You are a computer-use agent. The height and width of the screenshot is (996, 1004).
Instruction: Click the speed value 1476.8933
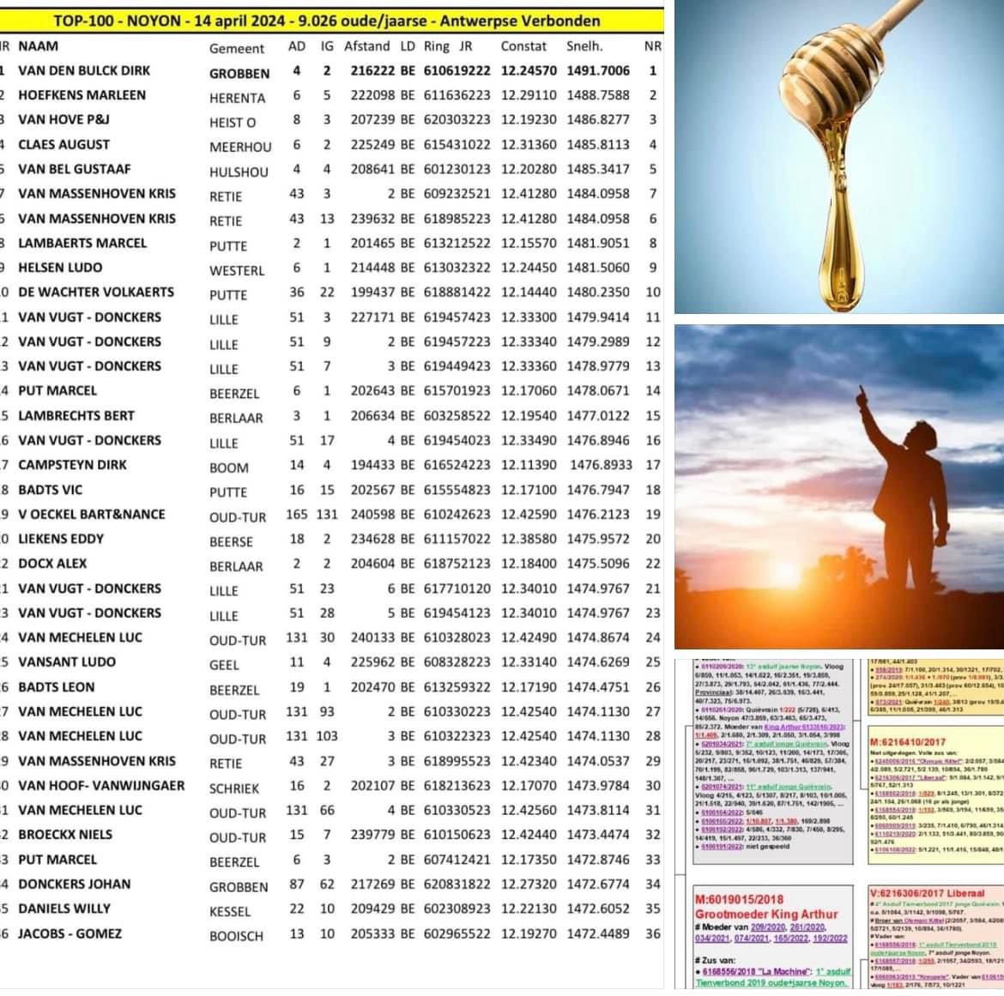[602, 465]
